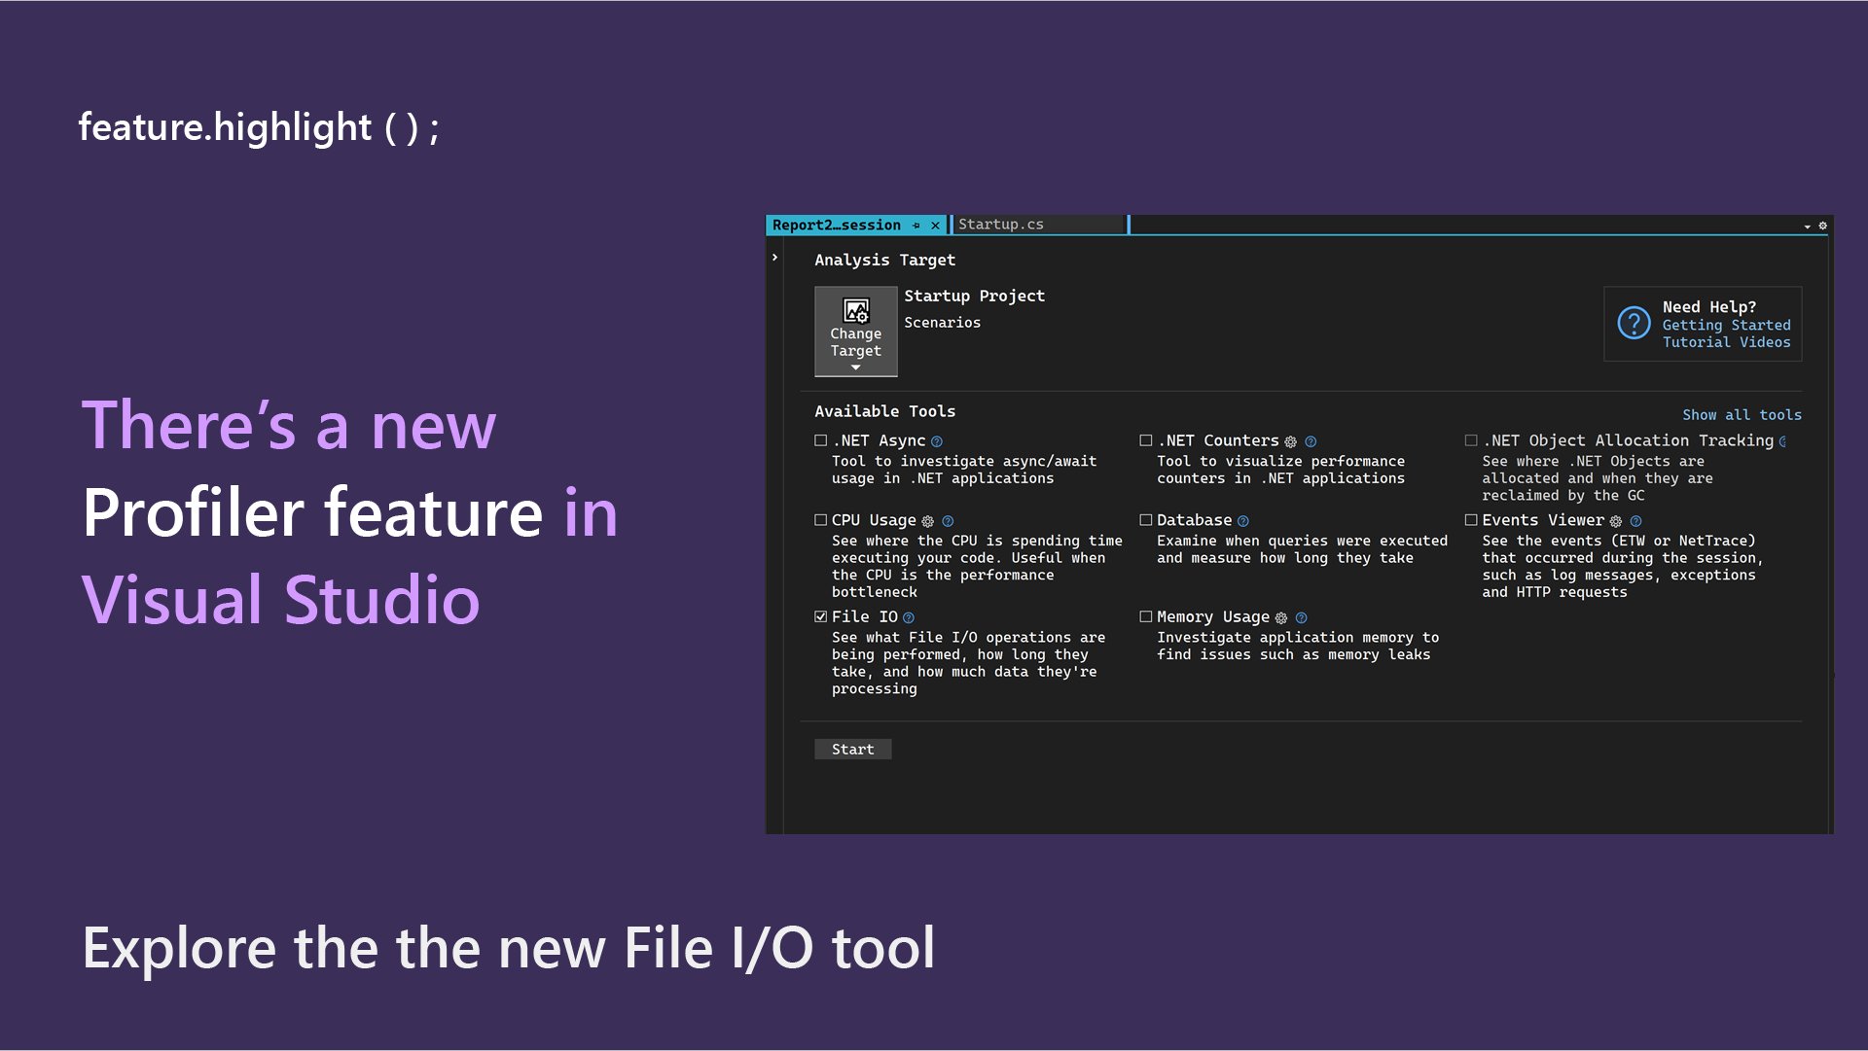
Task: Expand the left chevron beside Analysis Target
Action: (774, 257)
